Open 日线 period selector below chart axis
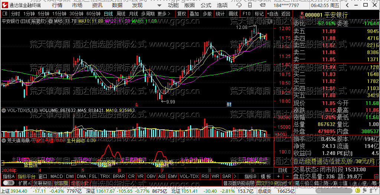This screenshot has width=380, height=195. click(x=282, y=170)
